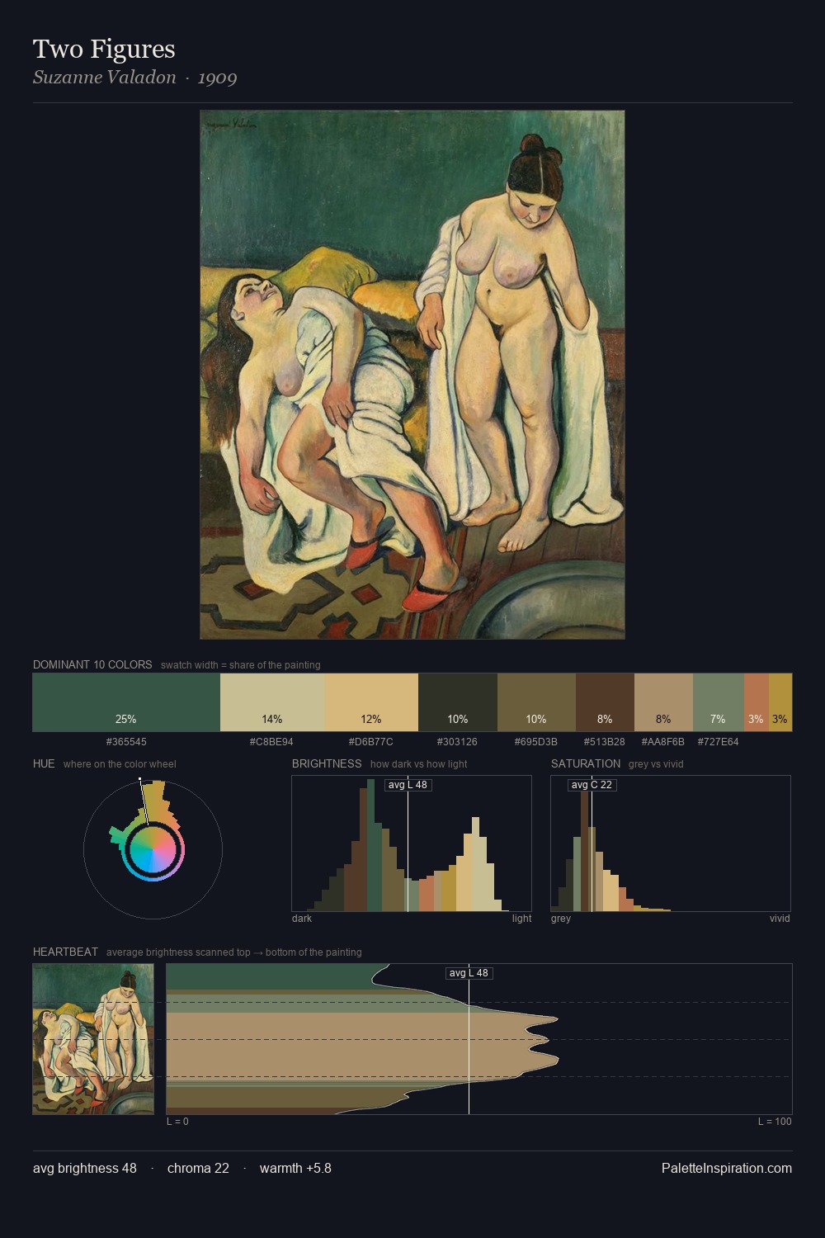
Task: Click the avg brightness 48 footer stat
Action: [85, 1168]
